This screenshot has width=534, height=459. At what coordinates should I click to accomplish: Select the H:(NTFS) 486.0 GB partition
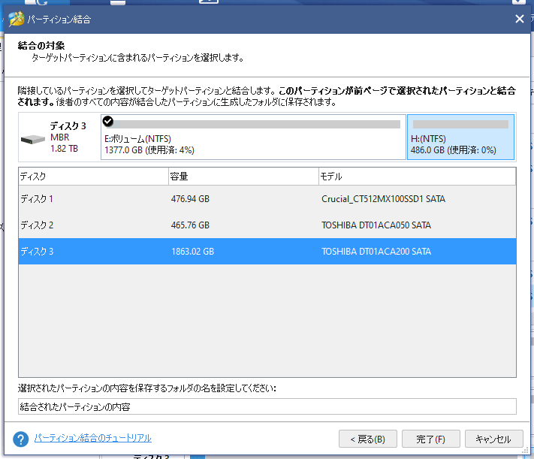460,137
